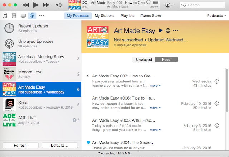Open the My Stations tab
Screen dimensions: 229x157
click(x=104, y=16)
